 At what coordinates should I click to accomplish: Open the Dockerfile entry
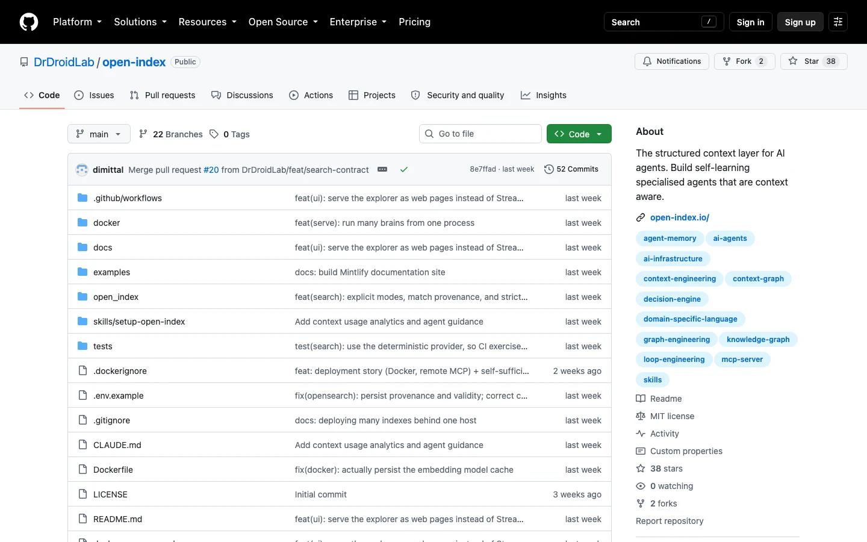tap(113, 470)
